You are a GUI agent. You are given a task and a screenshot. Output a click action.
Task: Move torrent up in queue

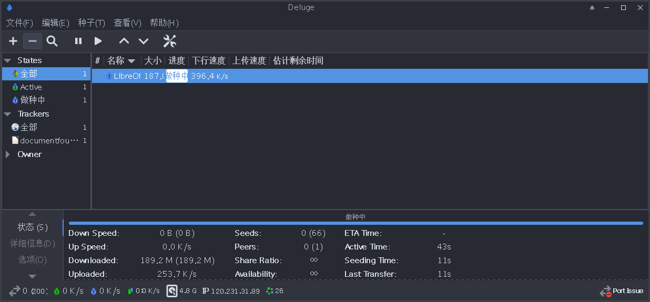[124, 41]
